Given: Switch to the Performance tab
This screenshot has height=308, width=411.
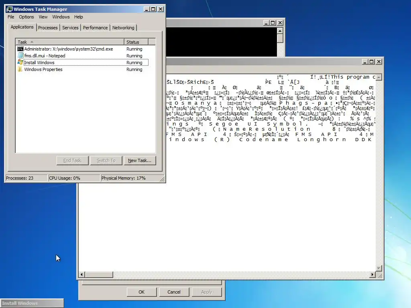Looking at the screenshot, I should pos(95,28).
